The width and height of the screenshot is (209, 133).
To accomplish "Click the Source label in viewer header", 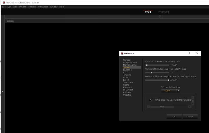I will (x=10, y=21).
